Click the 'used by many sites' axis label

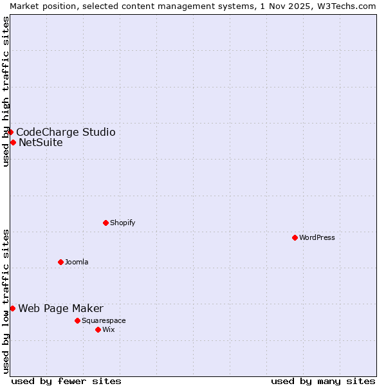323,381
